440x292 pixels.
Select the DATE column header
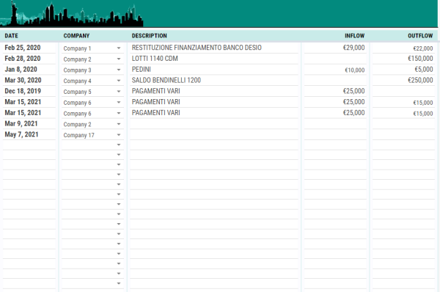(11, 36)
